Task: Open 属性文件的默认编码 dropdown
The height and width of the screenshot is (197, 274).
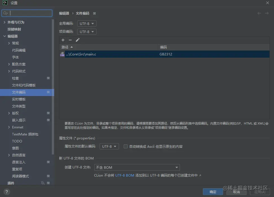Action: coord(109,146)
